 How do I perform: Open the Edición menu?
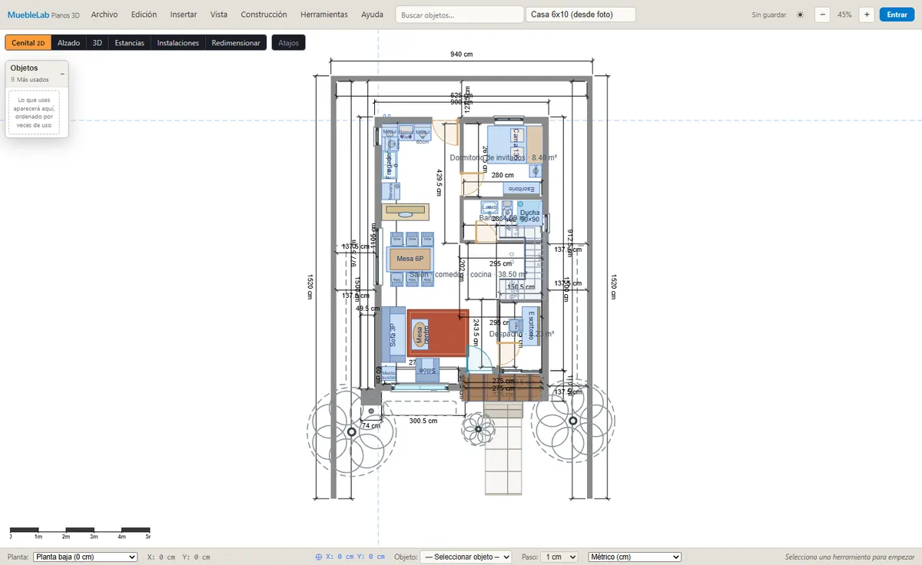point(144,15)
